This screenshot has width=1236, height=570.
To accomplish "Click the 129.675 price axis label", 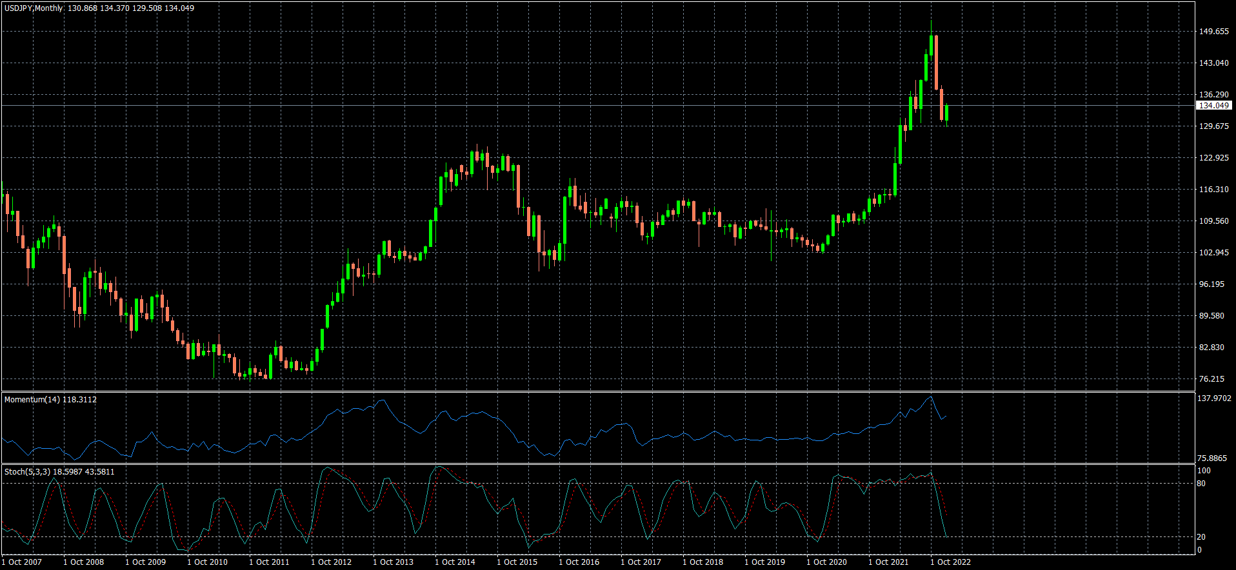I will point(1214,126).
